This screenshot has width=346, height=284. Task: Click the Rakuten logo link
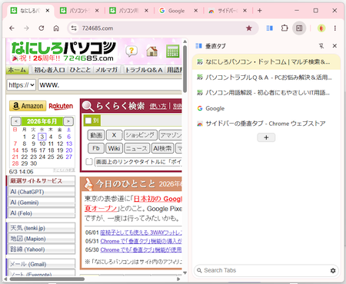tap(61, 106)
